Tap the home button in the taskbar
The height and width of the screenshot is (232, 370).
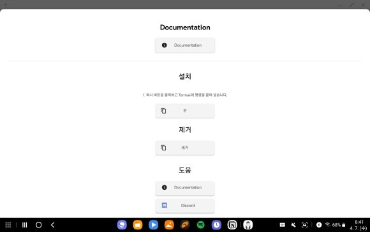(39, 225)
